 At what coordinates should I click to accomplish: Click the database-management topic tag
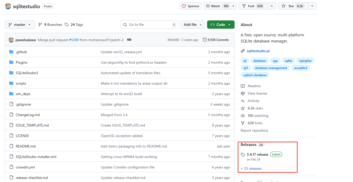click(x=271, y=68)
